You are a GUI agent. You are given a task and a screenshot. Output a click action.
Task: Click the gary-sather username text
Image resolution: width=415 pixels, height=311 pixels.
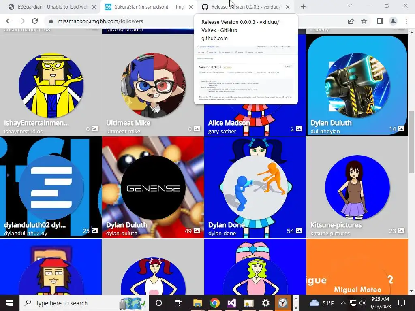pos(222,132)
